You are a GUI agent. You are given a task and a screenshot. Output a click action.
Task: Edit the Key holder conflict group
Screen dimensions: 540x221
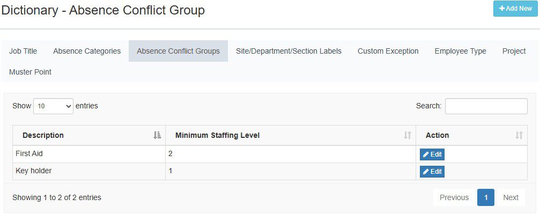[x=432, y=172]
